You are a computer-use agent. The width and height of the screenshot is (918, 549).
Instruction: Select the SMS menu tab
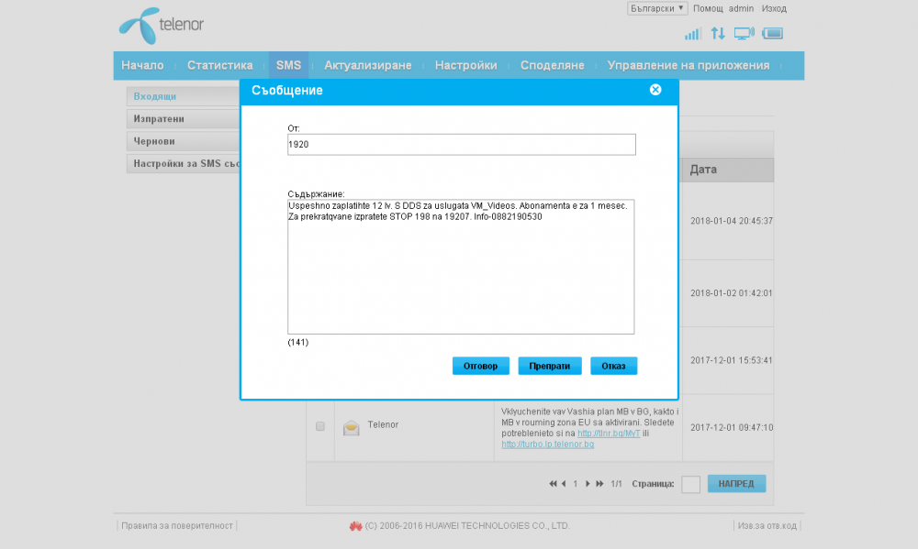(288, 65)
